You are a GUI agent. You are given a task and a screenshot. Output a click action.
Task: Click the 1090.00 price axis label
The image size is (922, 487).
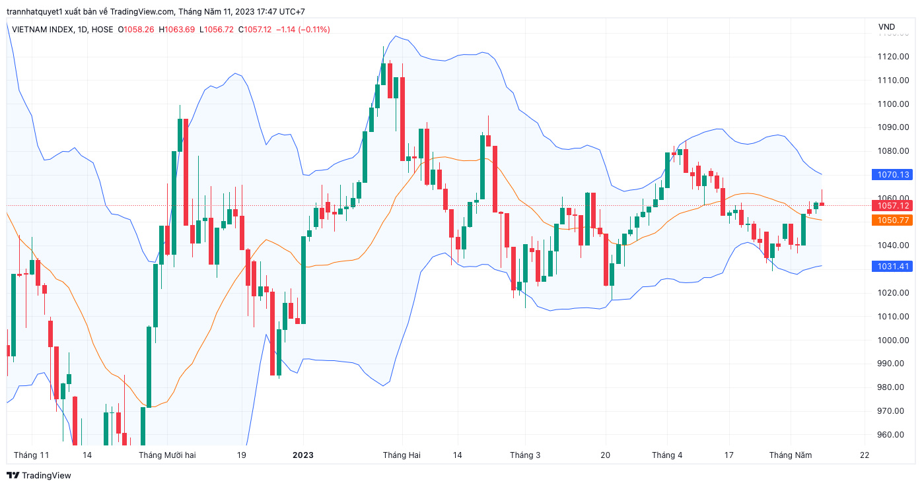[x=894, y=127]
